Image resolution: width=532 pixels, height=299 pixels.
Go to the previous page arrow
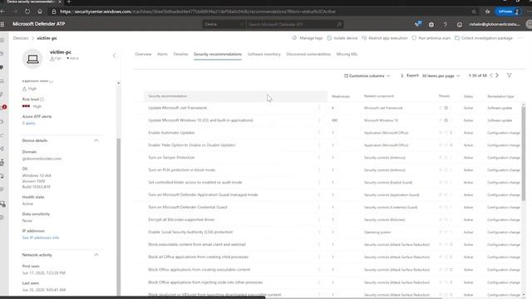coord(491,76)
